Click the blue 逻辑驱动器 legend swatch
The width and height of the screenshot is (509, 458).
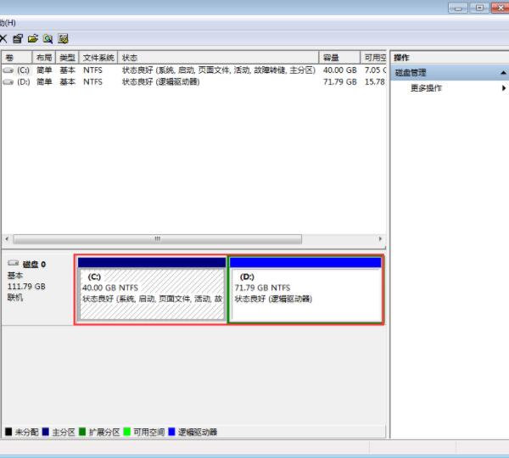point(171,432)
